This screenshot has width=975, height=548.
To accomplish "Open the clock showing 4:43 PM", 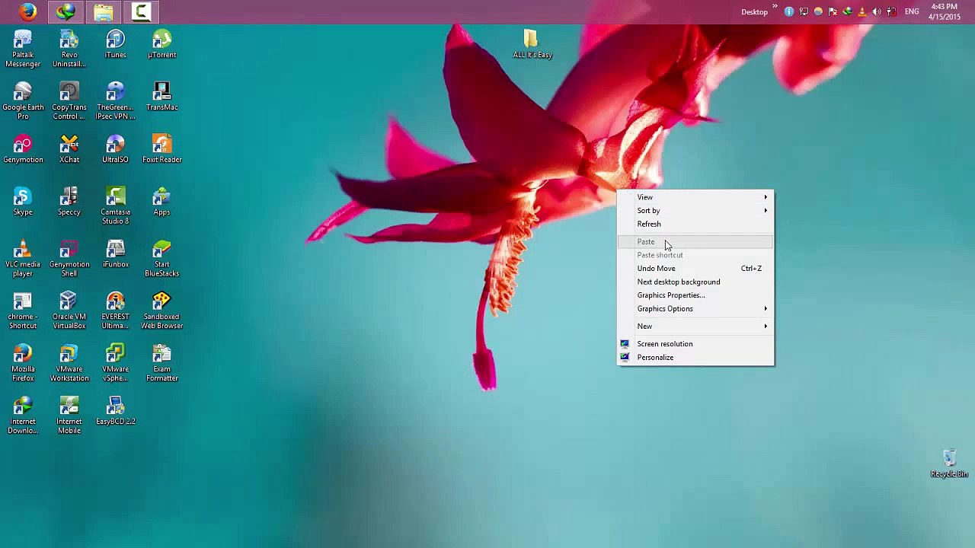I will point(945,11).
